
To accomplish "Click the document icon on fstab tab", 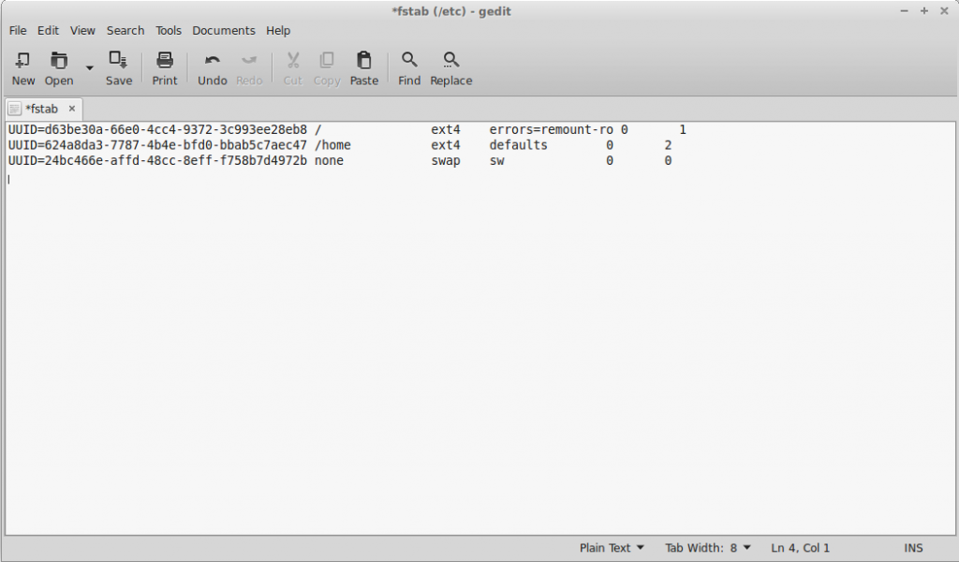I will [x=15, y=109].
